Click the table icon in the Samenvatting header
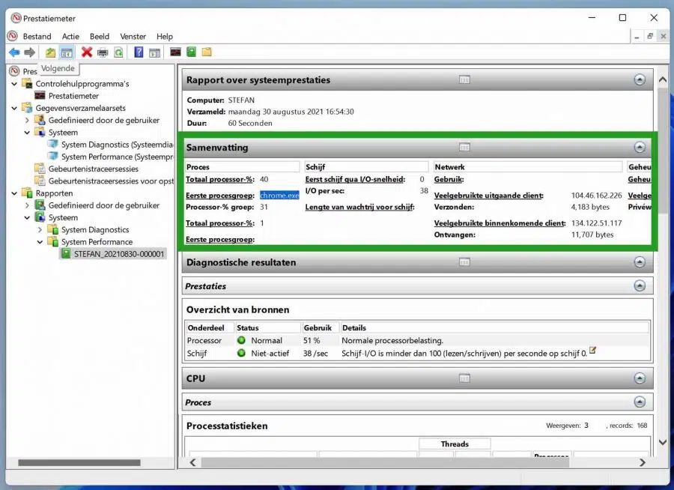Screen dimensions: 674x490 pos(464,147)
